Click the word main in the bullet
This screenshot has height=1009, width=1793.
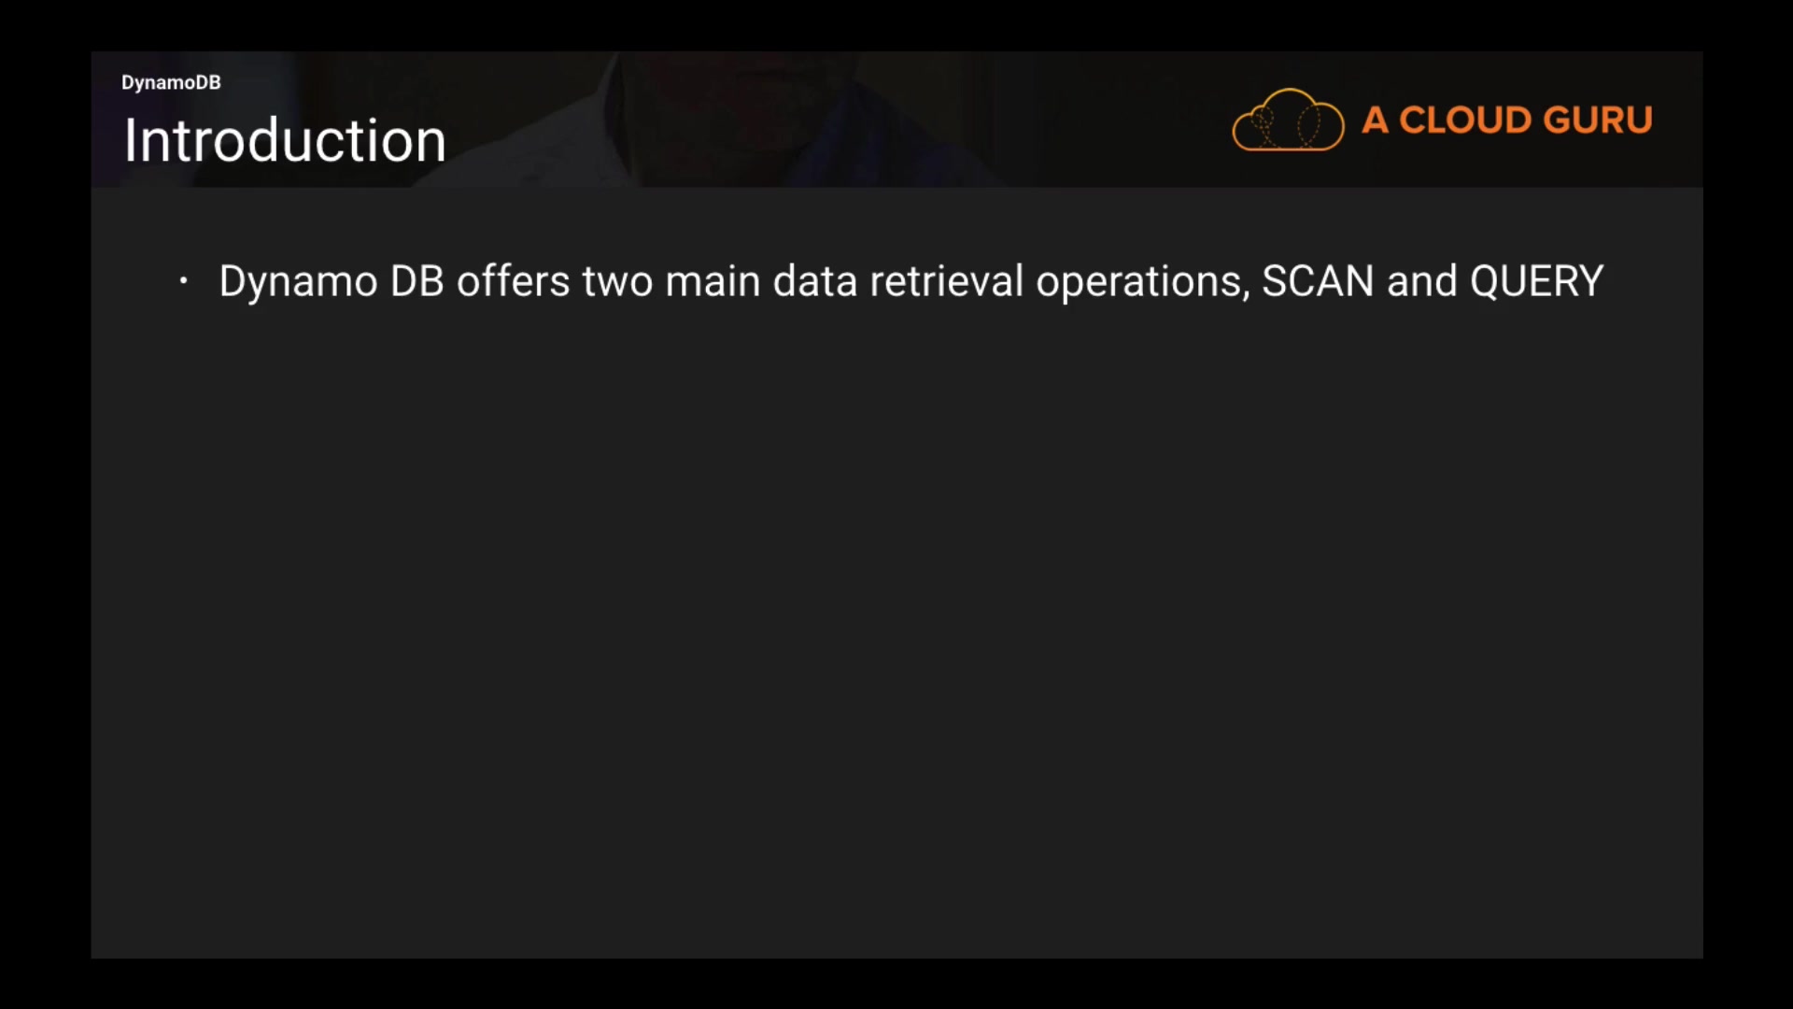pyautogui.click(x=713, y=281)
